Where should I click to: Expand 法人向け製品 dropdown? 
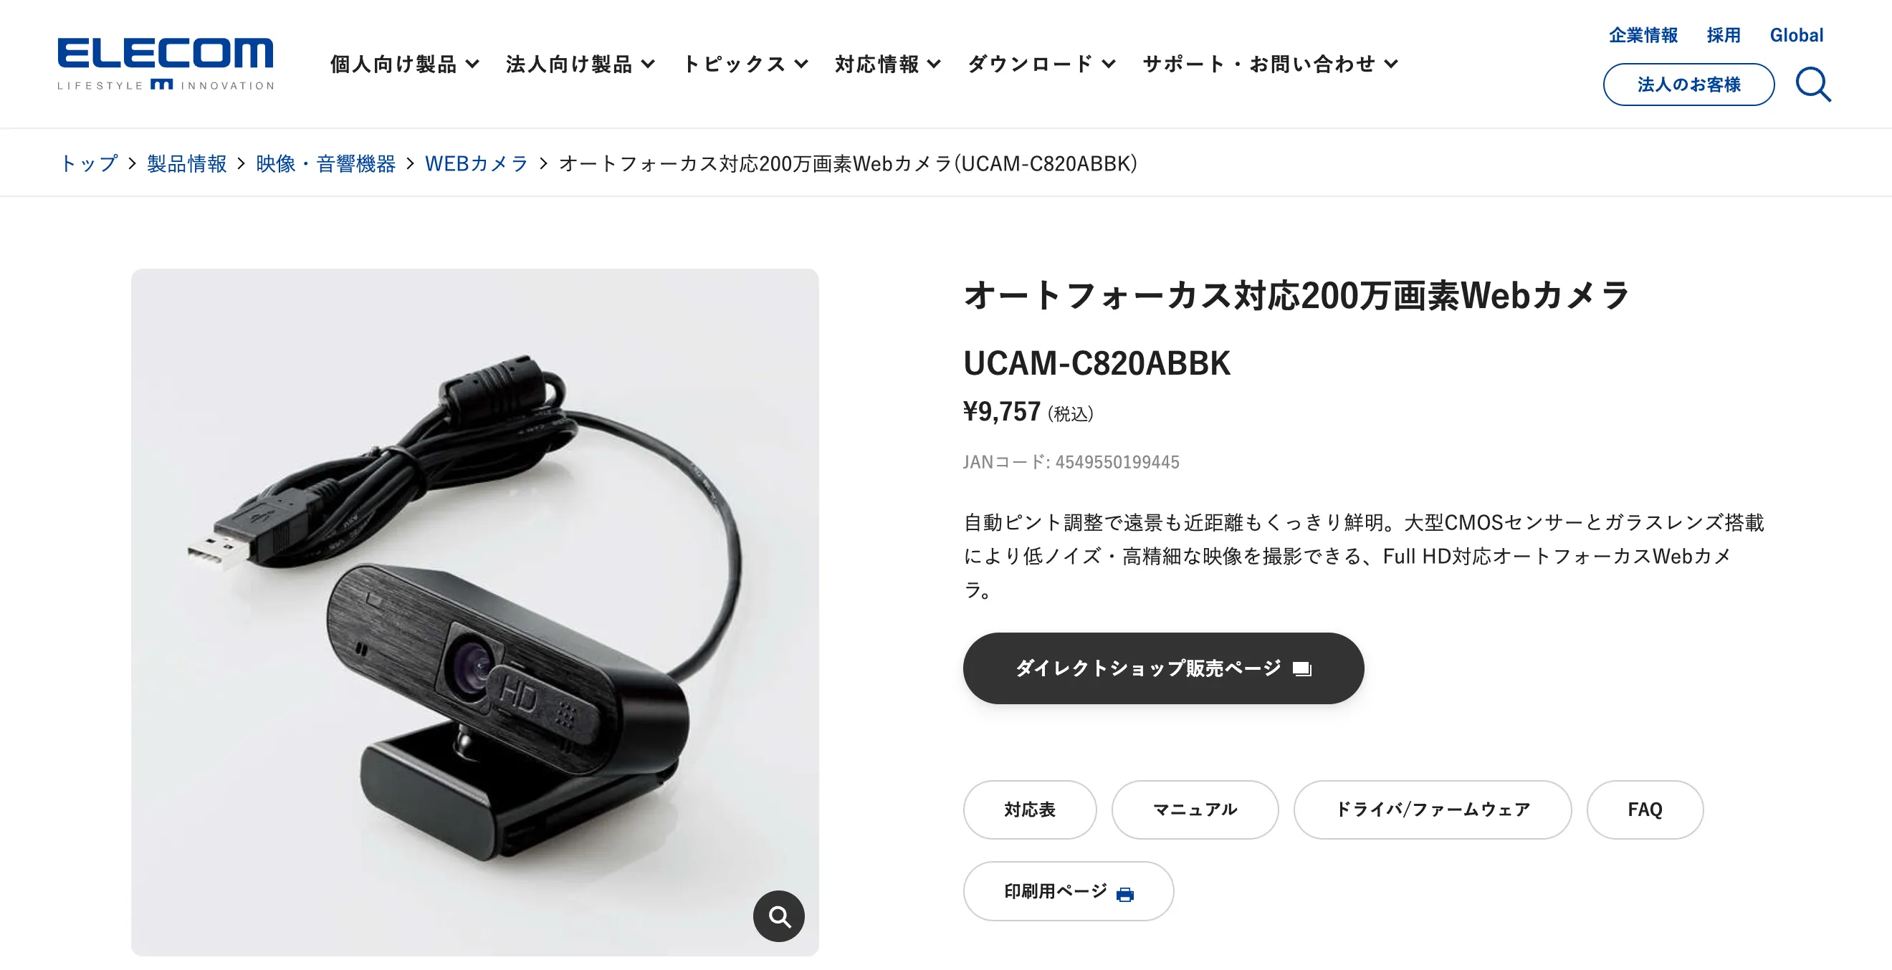coord(580,64)
